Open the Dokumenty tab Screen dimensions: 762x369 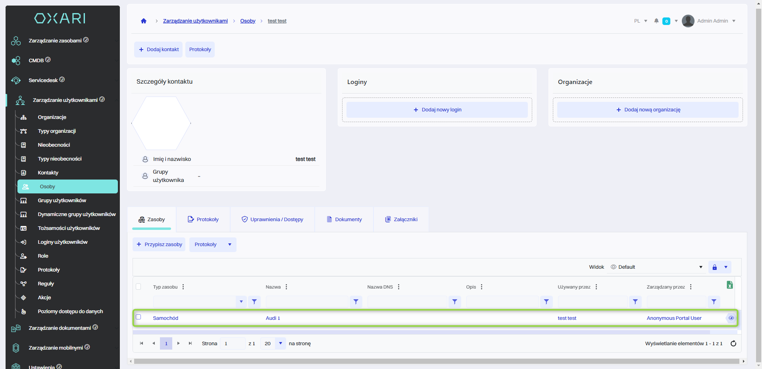pos(344,220)
